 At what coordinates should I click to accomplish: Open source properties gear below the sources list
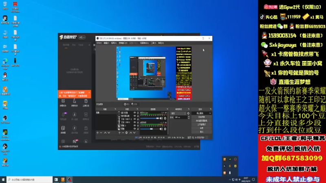127,133
